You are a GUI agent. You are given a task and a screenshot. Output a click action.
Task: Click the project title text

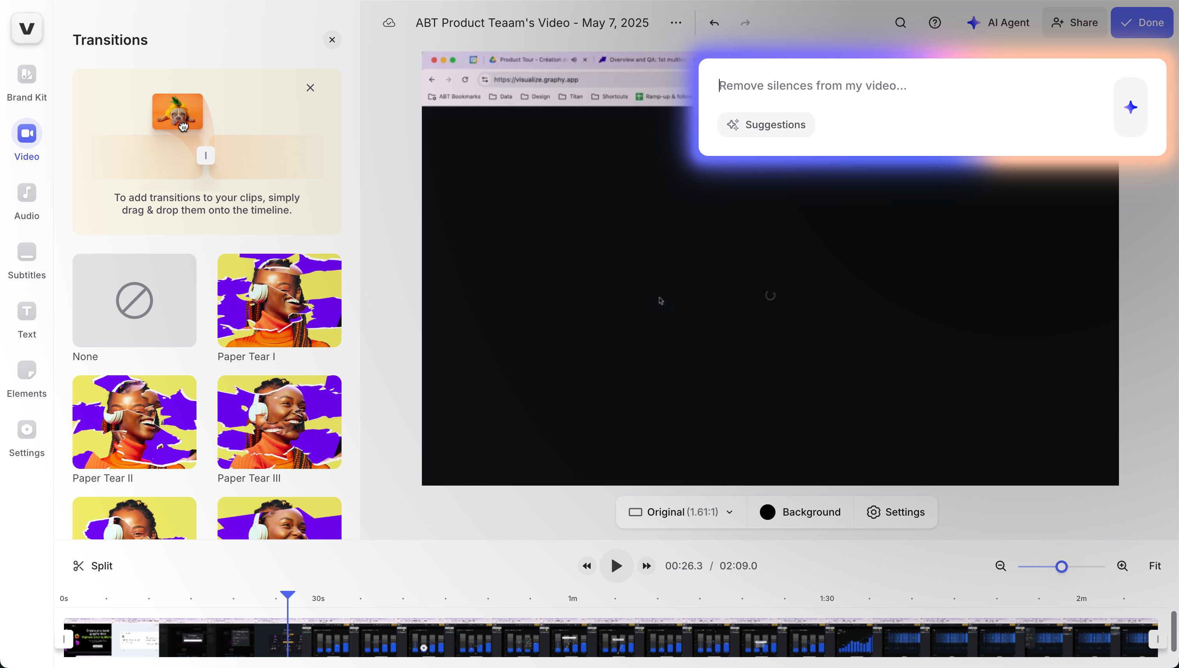[x=532, y=23]
